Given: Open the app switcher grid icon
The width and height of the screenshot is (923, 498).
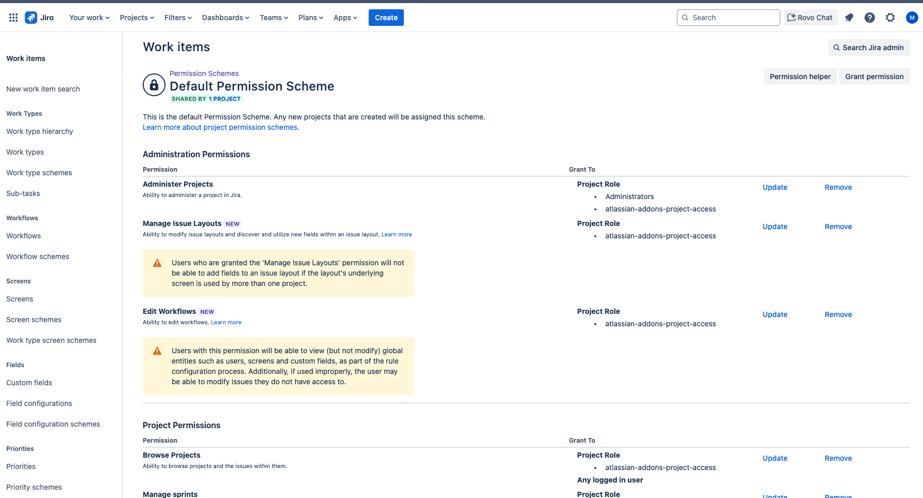Looking at the screenshot, I should coord(13,17).
